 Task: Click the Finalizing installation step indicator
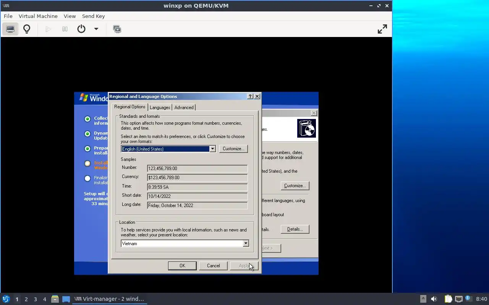tap(87, 178)
